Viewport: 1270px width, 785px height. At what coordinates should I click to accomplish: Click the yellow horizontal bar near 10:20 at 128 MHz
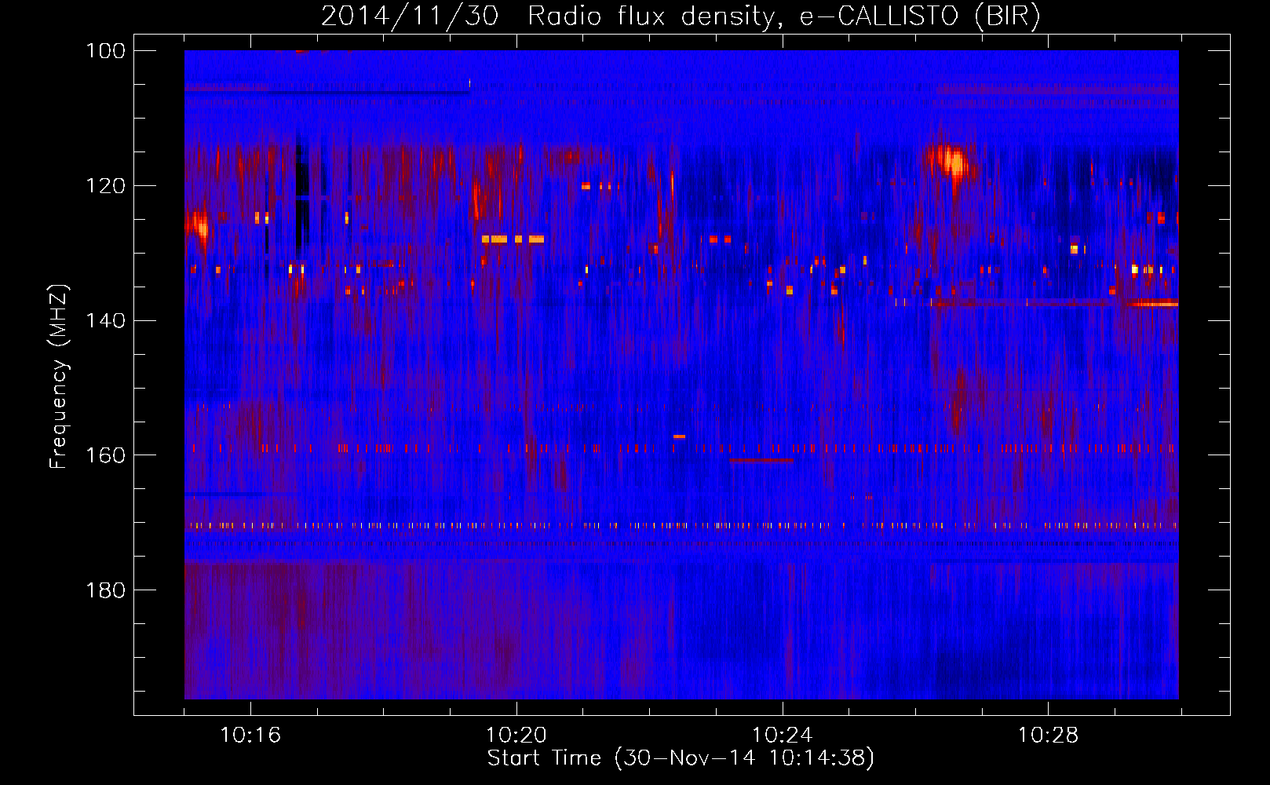(x=513, y=239)
